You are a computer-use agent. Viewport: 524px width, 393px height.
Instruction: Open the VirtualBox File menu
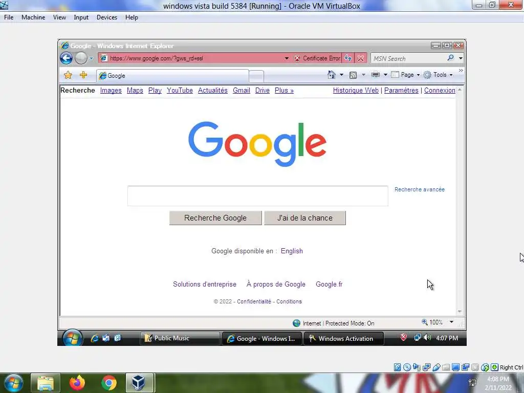9,17
